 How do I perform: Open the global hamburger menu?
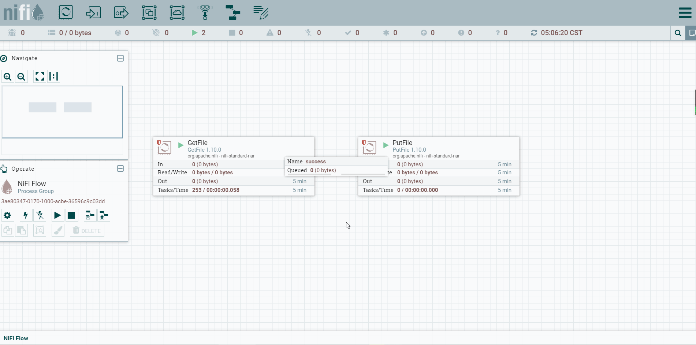click(685, 12)
